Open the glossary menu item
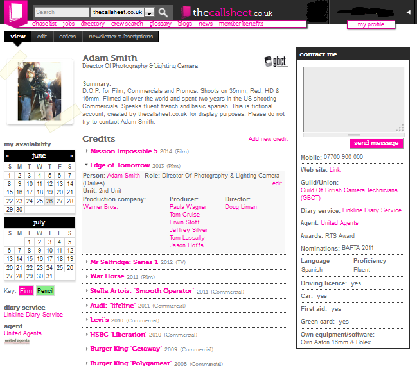Image resolution: width=417 pixels, height=366 pixels. pos(161,24)
